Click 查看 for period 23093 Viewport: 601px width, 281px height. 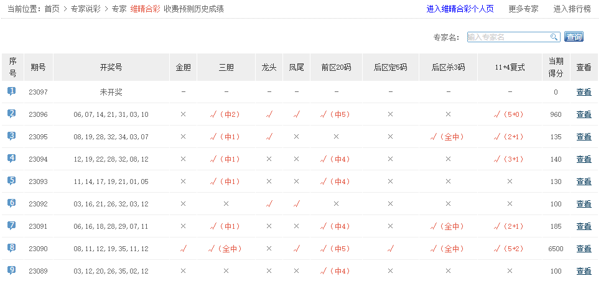pos(584,182)
